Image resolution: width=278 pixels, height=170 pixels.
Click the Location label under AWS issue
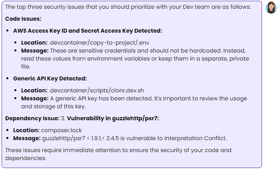click(34, 43)
